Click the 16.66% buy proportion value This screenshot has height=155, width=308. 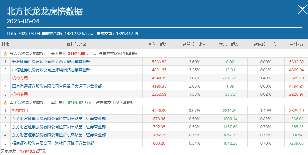[x=130, y=54]
